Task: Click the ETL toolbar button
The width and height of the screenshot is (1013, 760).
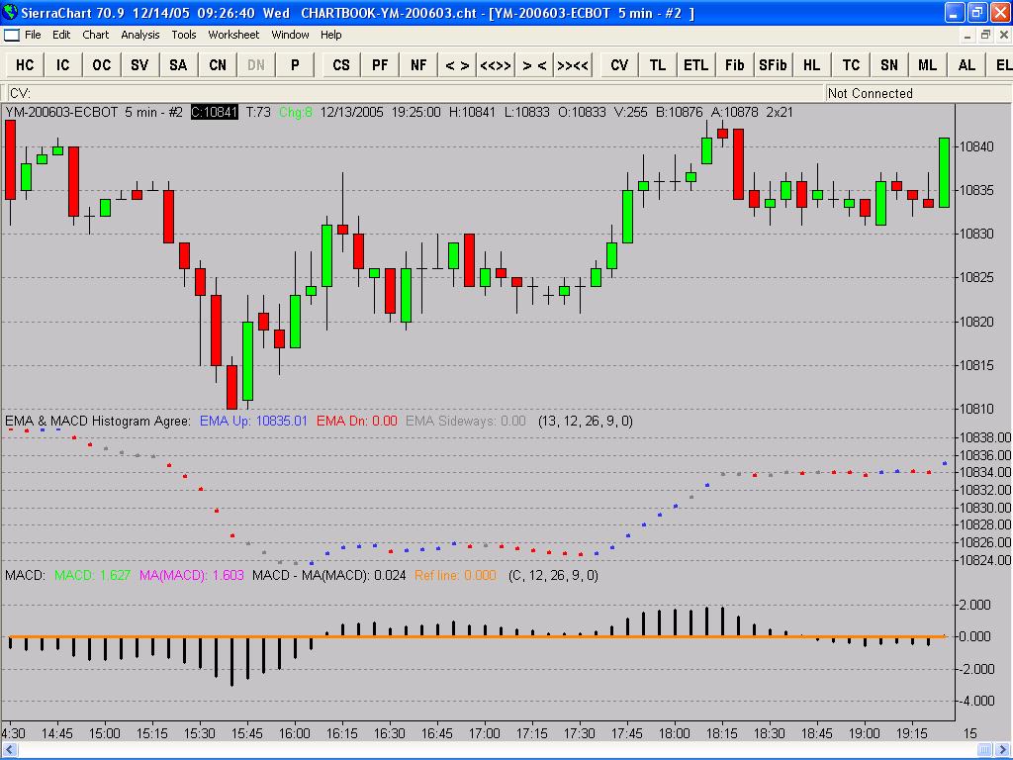Action: coord(695,64)
